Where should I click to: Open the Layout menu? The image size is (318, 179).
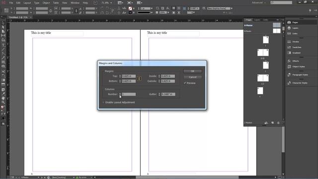(27, 3)
